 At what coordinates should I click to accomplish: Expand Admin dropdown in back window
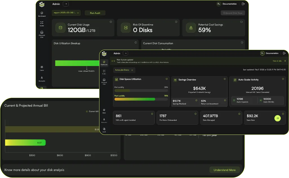[66, 4]
